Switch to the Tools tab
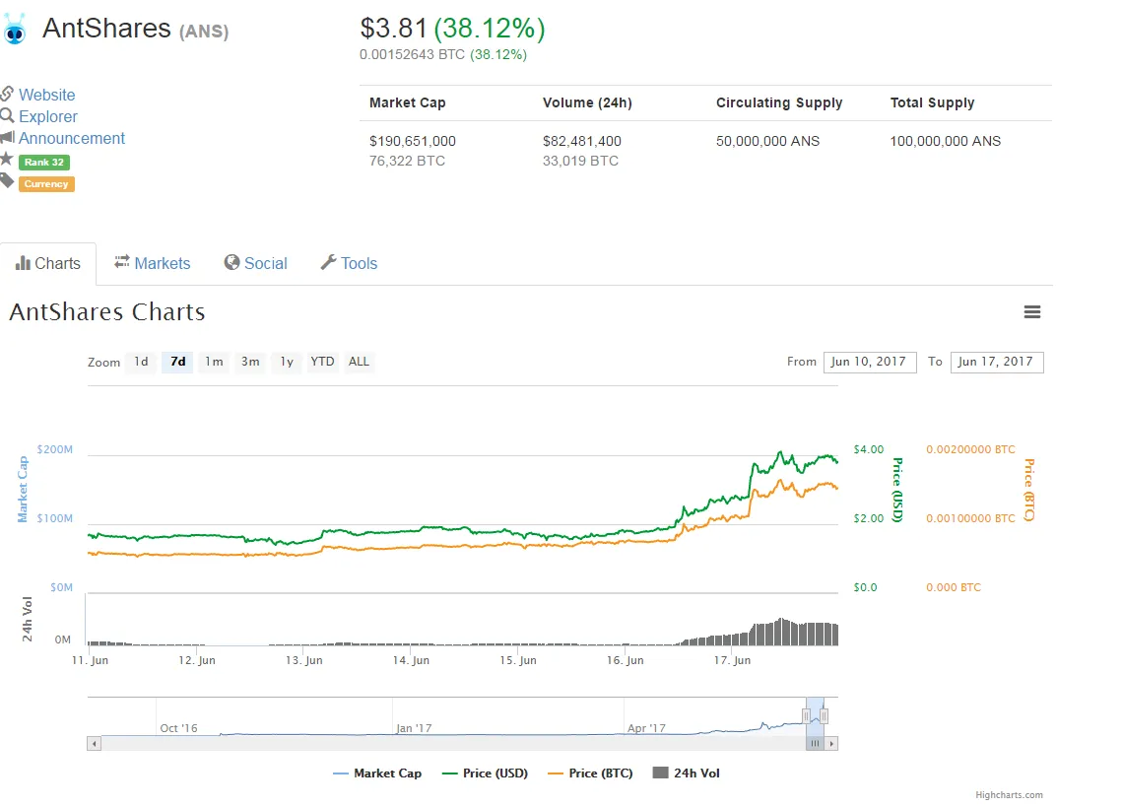The image size is (1122, 807). tap(349, 263)
